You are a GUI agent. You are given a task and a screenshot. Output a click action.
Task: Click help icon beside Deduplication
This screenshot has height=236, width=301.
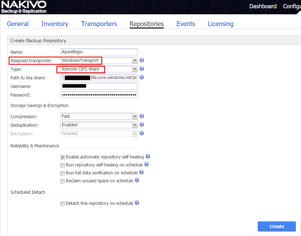142,125
